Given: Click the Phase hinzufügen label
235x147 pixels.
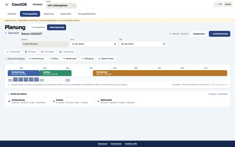Looking at the screenshot, I should pos(16,59).
